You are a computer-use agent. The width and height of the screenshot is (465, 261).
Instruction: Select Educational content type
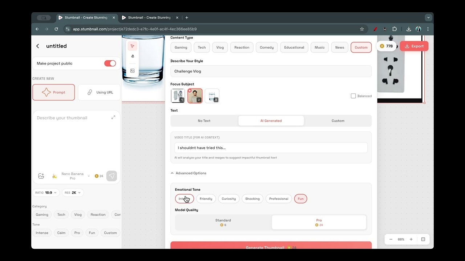click(x=294, y=47)
